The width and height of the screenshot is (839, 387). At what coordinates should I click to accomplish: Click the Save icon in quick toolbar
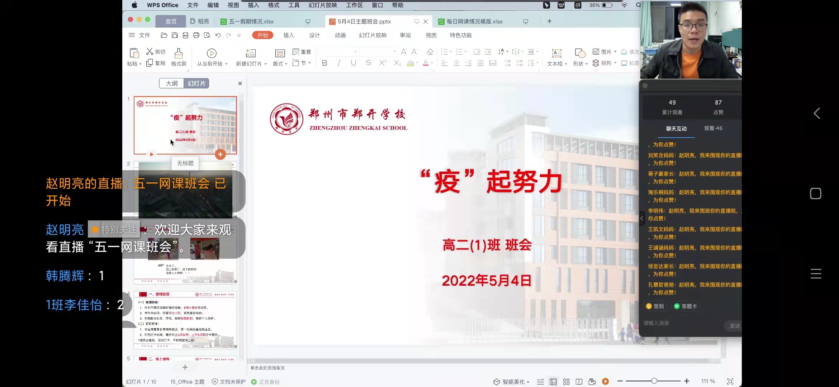pos(175,35)
